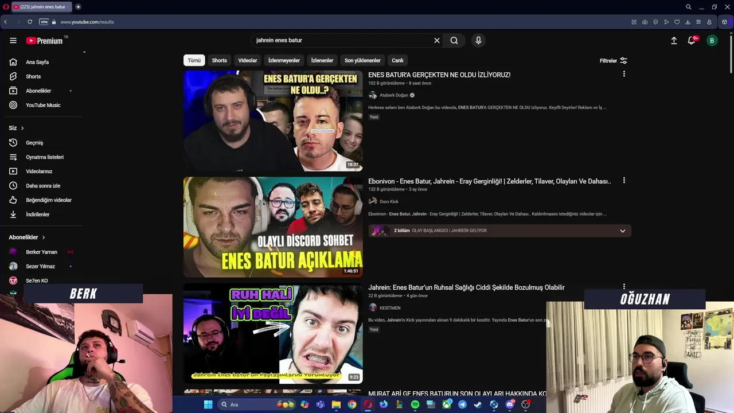
Task: Select the Son yüklenenler filter chip
Action: (362, 60)
